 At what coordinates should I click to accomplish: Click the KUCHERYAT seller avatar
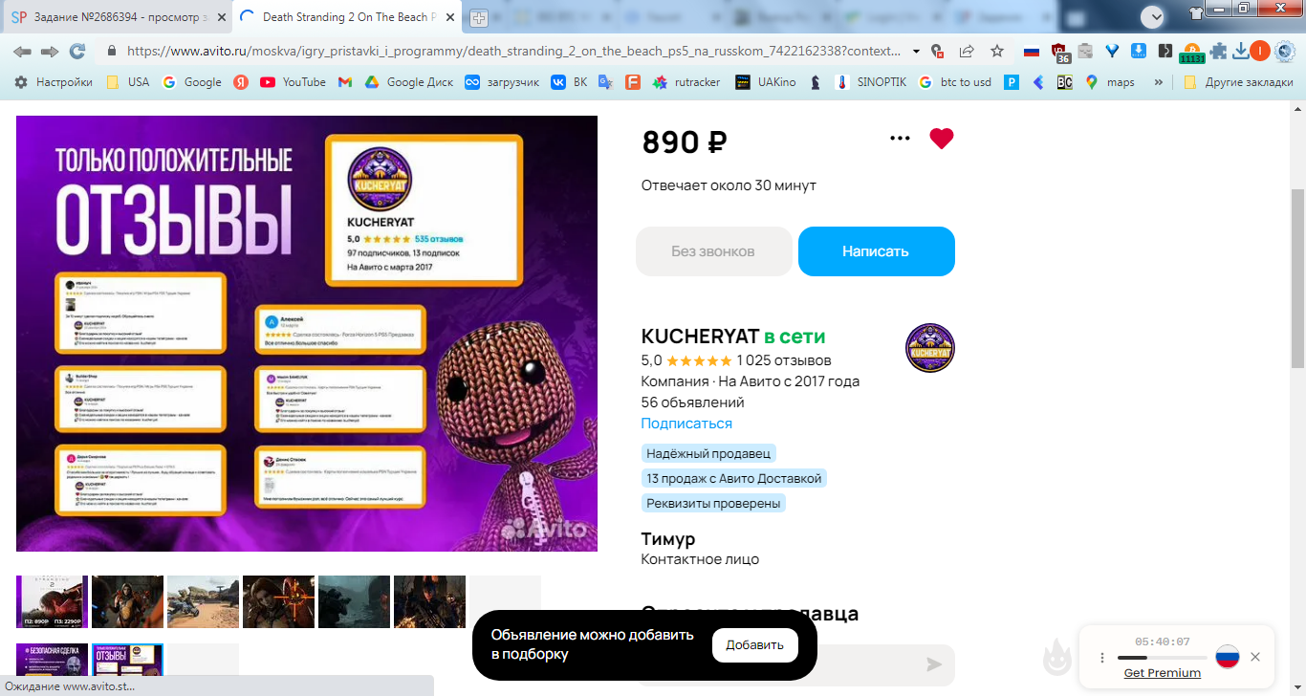coord(930,348)
